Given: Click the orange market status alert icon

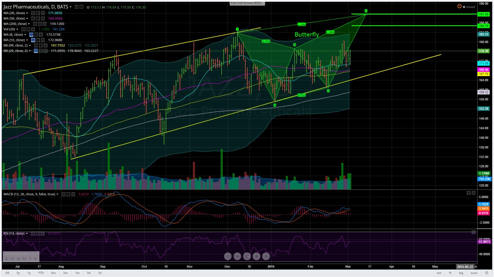Looking at the screenshot, I should point(459,6).
